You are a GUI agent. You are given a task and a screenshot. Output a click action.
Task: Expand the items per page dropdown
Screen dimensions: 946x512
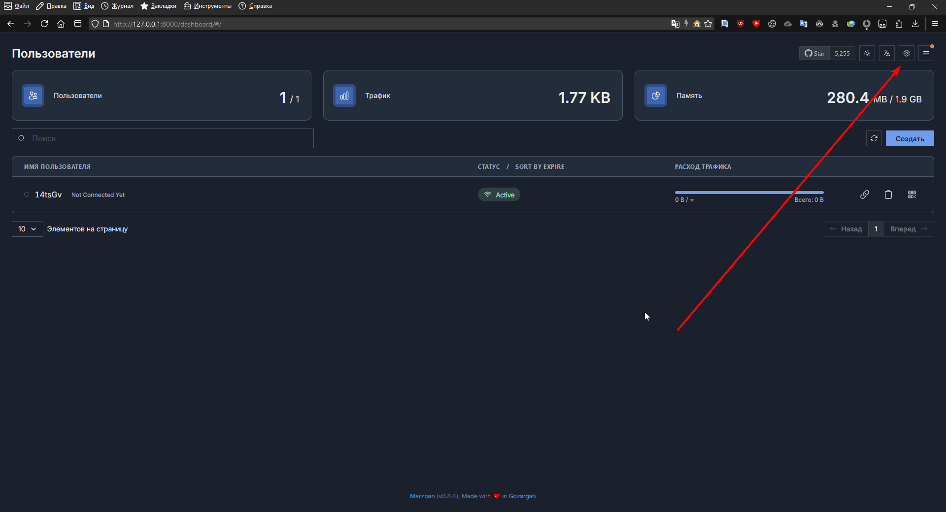(27, 229)
